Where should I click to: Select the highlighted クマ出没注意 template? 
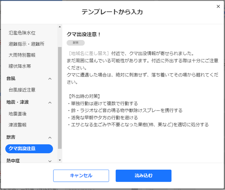pyautogui.click(x=29, y=149)
